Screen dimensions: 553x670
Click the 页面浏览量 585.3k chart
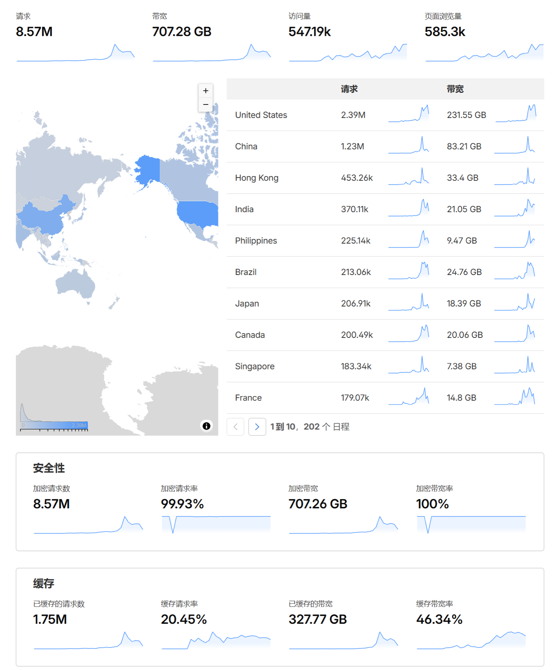(484, 53)
